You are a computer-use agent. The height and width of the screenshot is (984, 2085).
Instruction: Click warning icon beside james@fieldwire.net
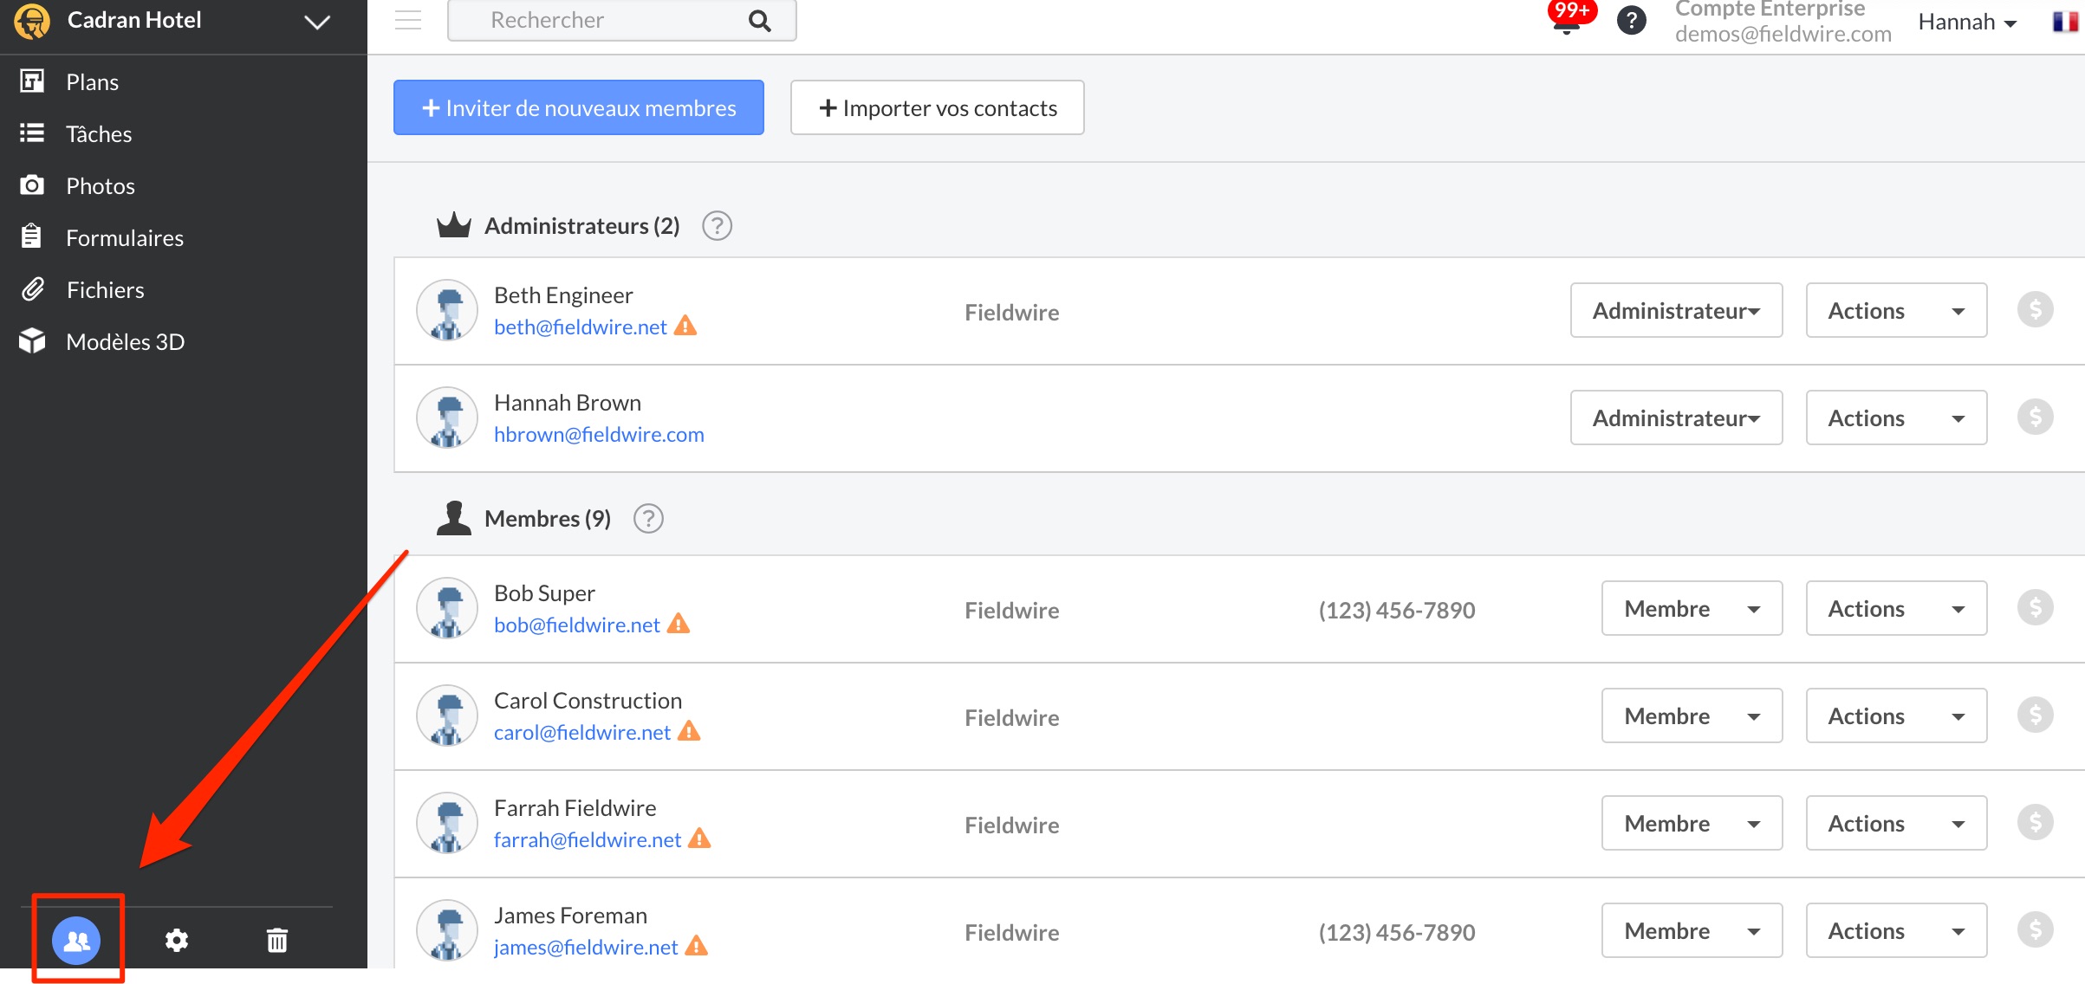pos(696,946)
